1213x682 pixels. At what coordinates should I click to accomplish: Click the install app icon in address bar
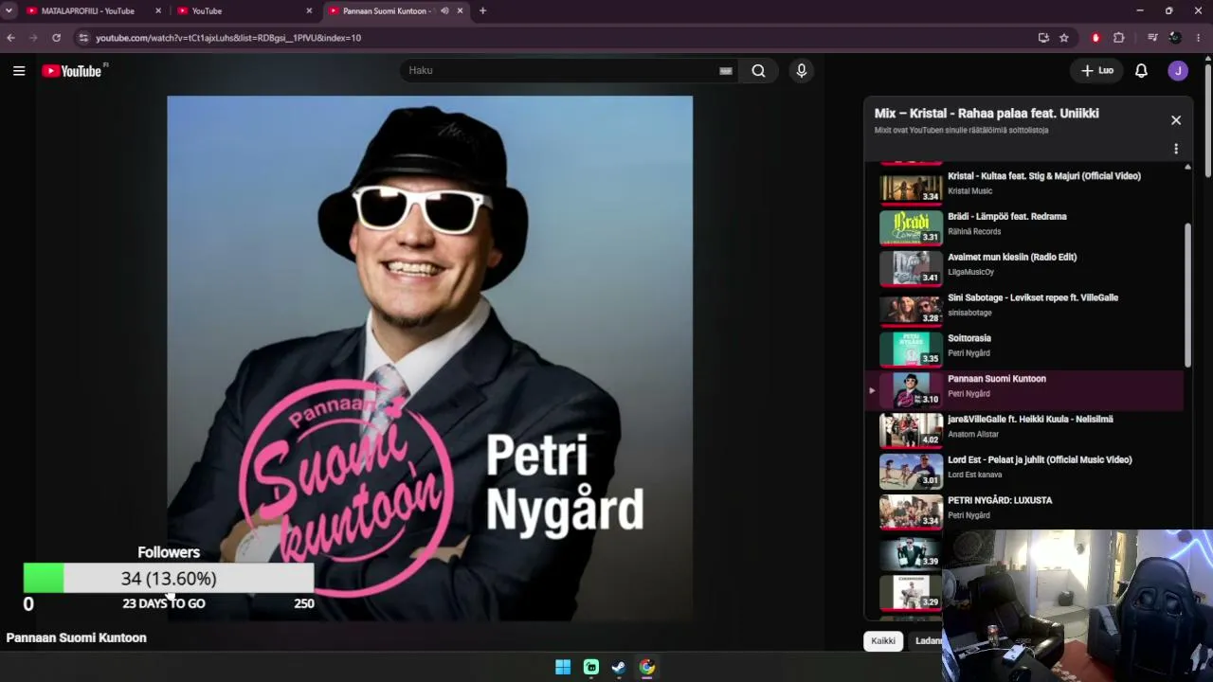(x=1043, y=38)
